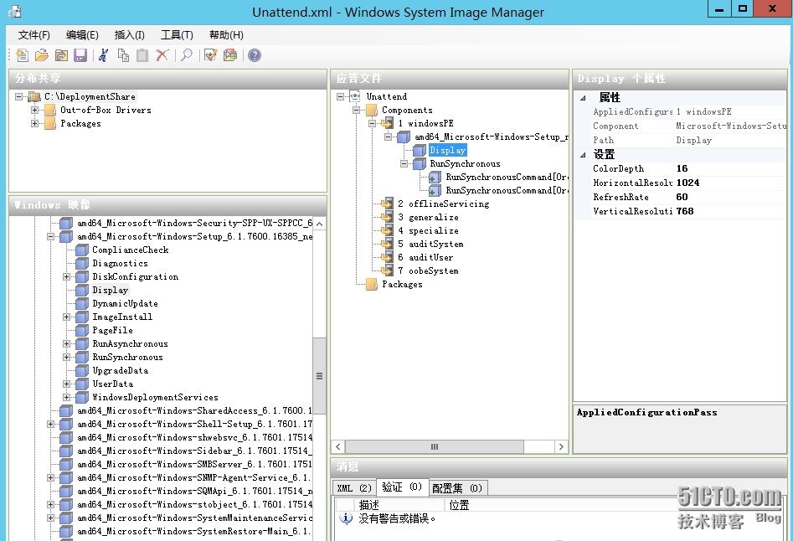Switch to the 验证 (0) tab
793x541 pixels.
tap(402, 487)
